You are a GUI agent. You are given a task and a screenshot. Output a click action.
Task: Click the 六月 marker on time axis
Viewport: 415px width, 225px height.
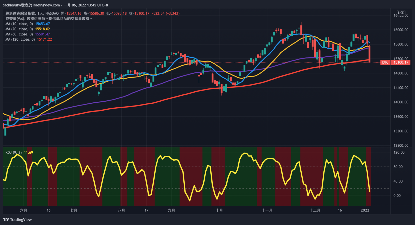24,210
